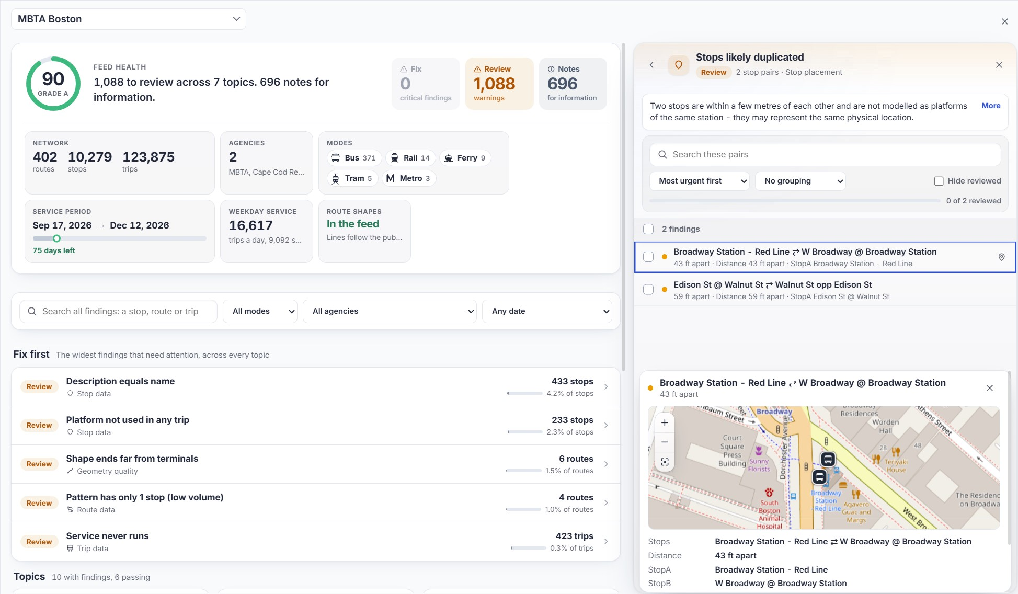
Task: Open the Description equals name finding
Action: coord(316,387)
